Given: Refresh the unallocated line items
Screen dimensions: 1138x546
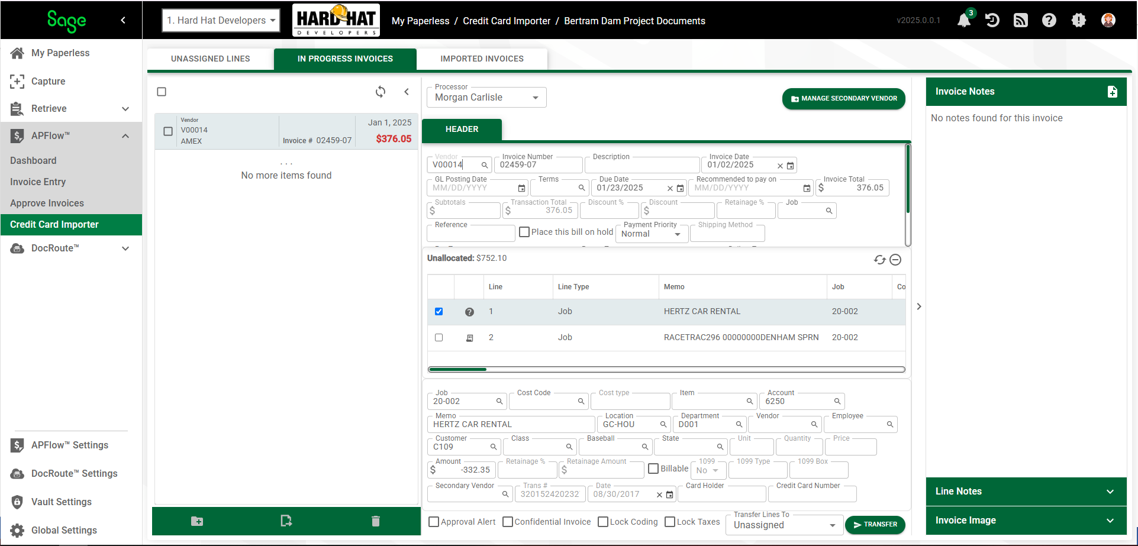Looking at the screenshot, I should click(880, 260).
